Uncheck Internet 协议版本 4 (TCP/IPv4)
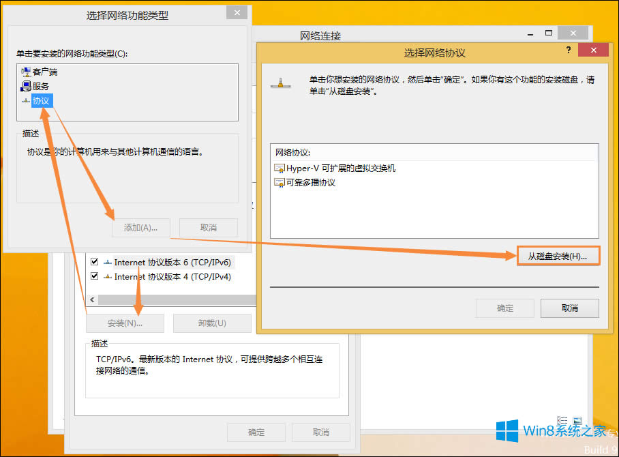Screen dimensions: 619x457 93,277
